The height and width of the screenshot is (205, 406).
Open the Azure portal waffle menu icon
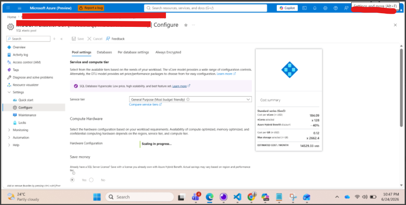pos(8,8)
